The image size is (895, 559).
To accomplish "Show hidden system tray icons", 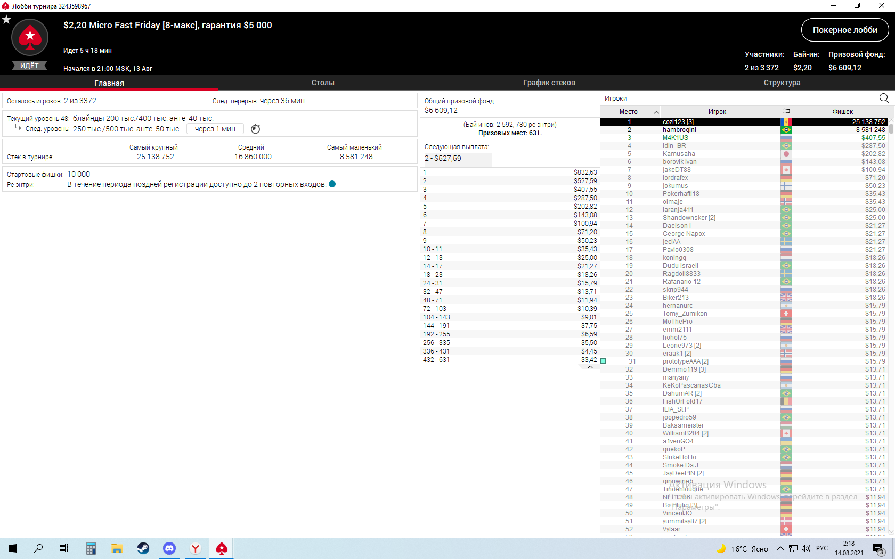I will (x=780, y=548).
